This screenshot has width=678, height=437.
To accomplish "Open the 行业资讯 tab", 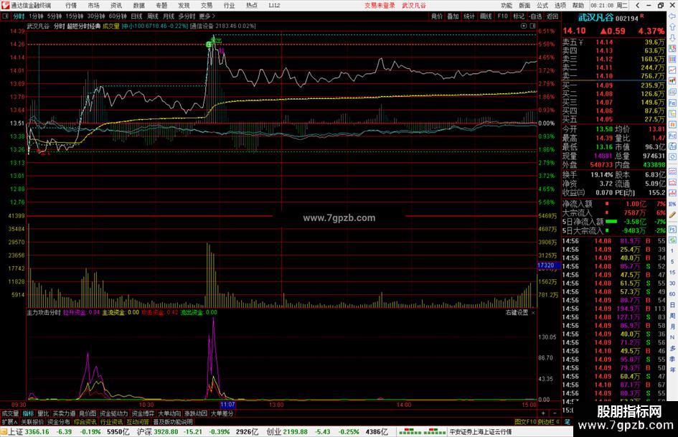I will click(x=111, y=422).
